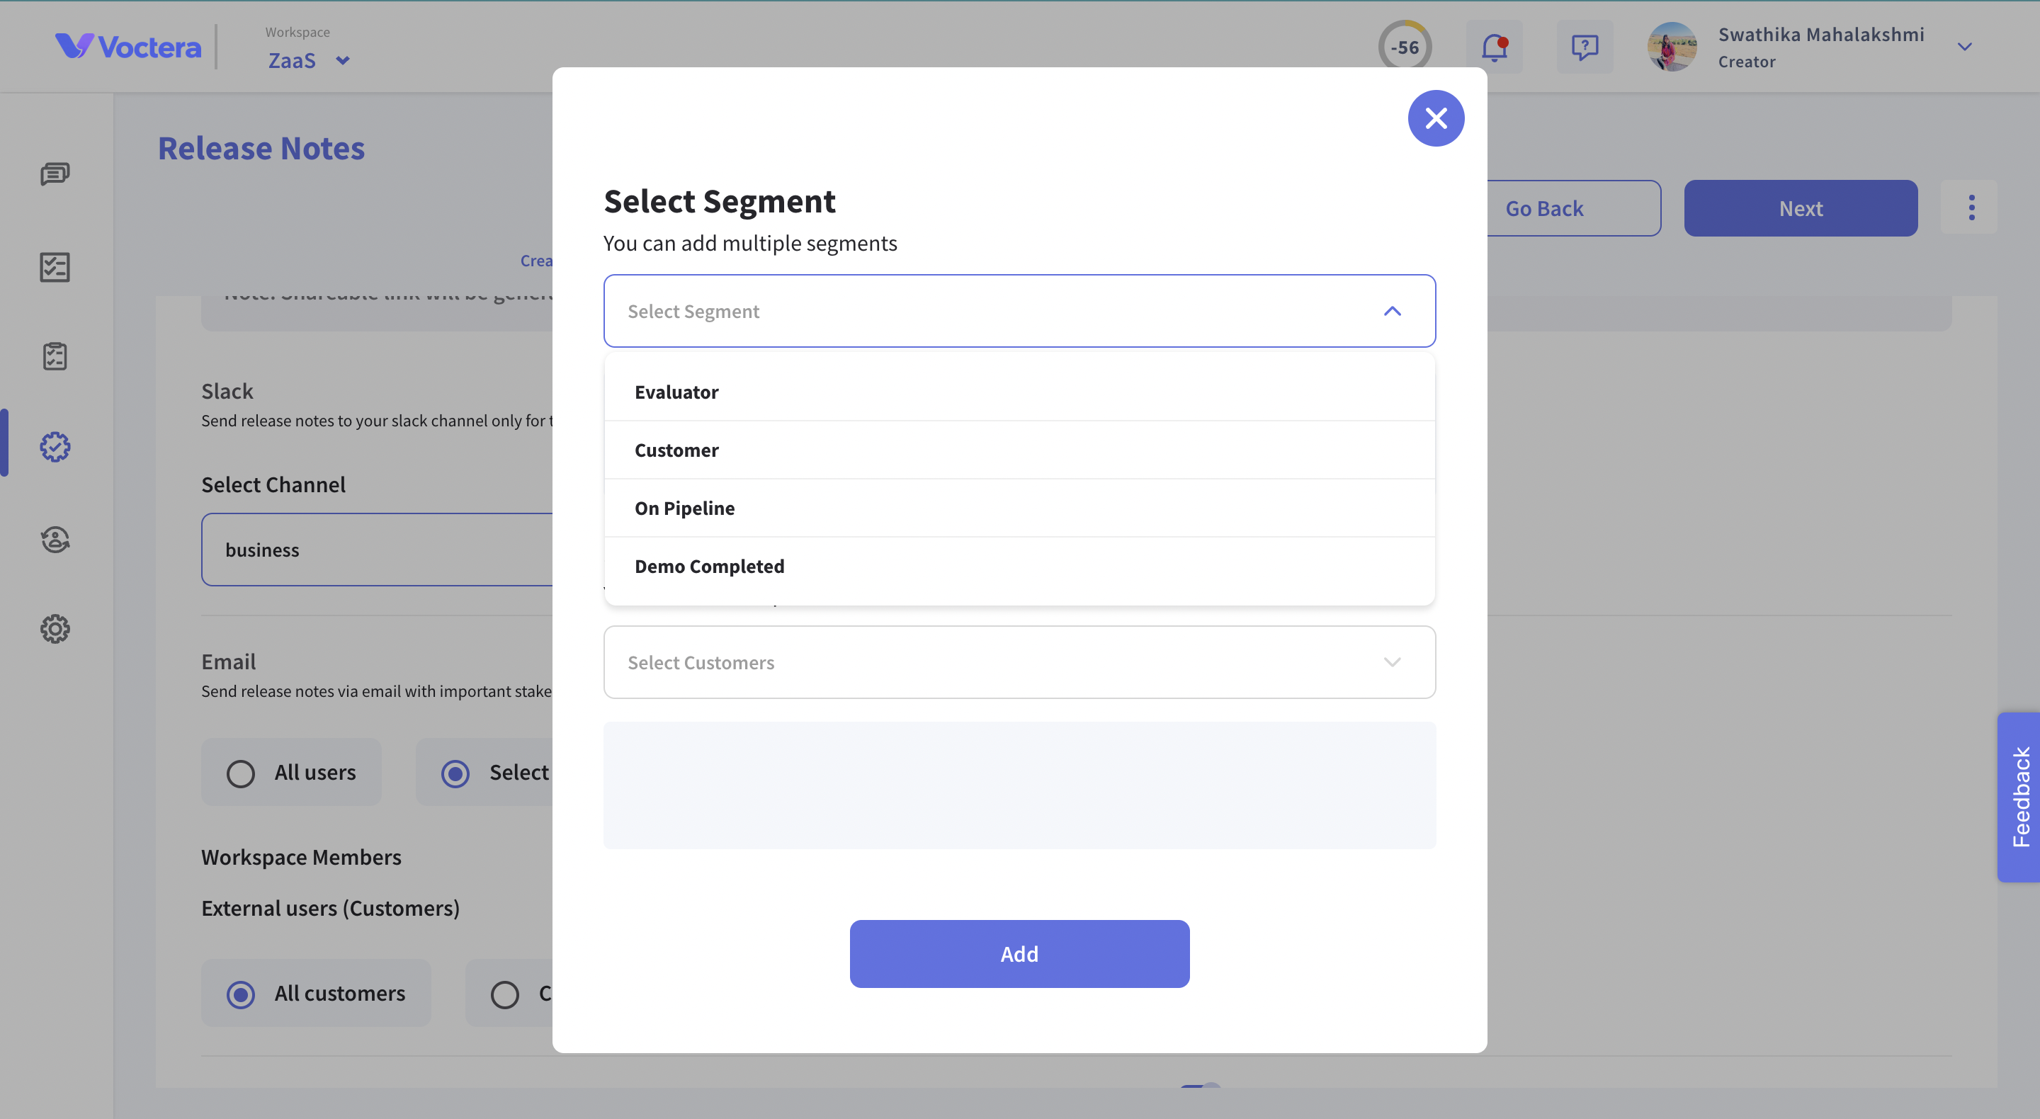The height and width of the screenshot is (1119, 2040).
Task: Open the ZaaS workspace dropdown
Action: coord(309,60)
